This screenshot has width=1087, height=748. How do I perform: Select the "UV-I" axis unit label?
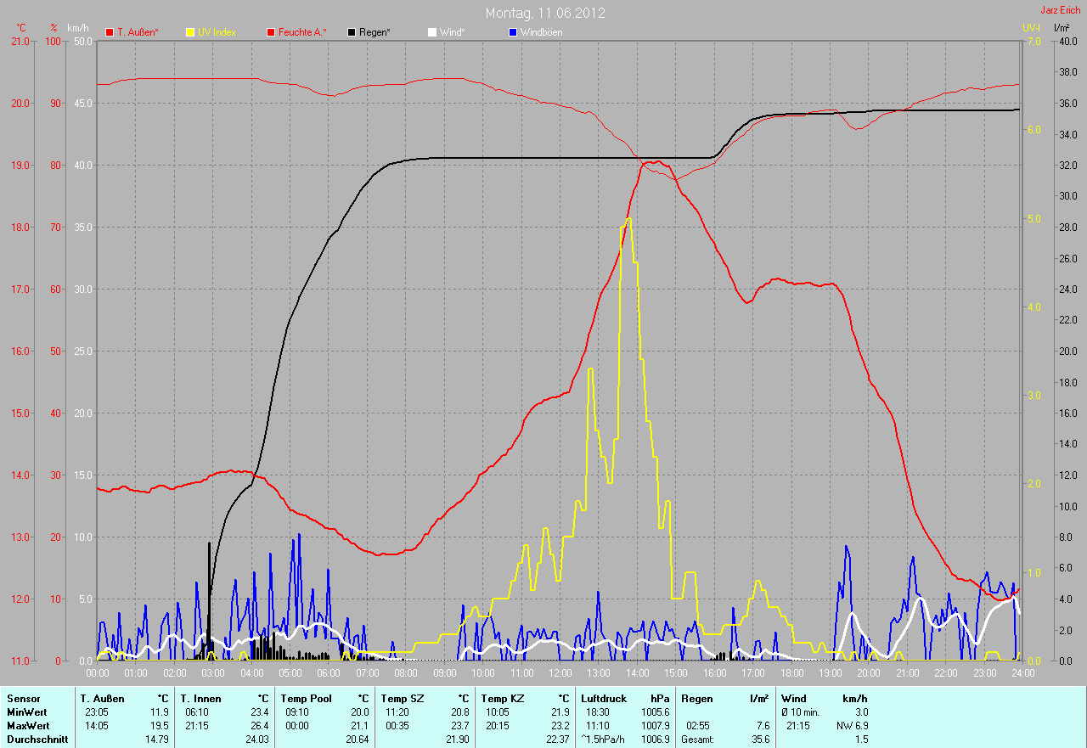(x=1031, y=28)
